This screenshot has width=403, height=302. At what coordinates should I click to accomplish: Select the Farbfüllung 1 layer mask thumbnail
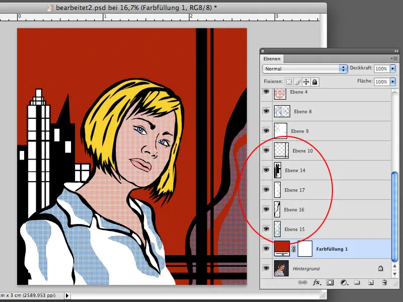305,249
